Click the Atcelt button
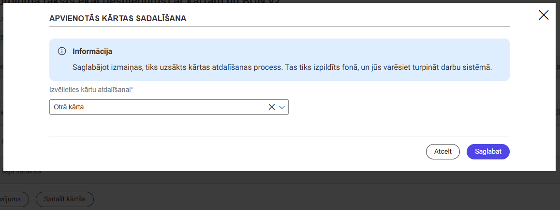Viewport: 560px width, 210px height. pyautogui.click(x=443, y=152)
